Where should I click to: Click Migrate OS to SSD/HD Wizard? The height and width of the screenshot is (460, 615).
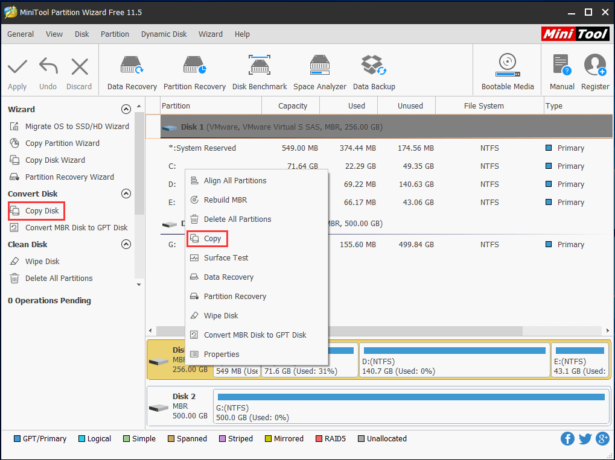pyautogui.click(x=76, y=126)
